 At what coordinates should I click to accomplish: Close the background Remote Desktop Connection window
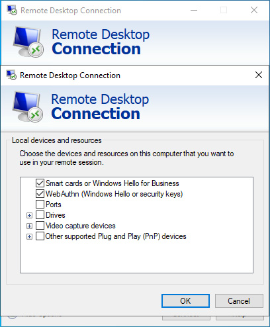[254, 10]
